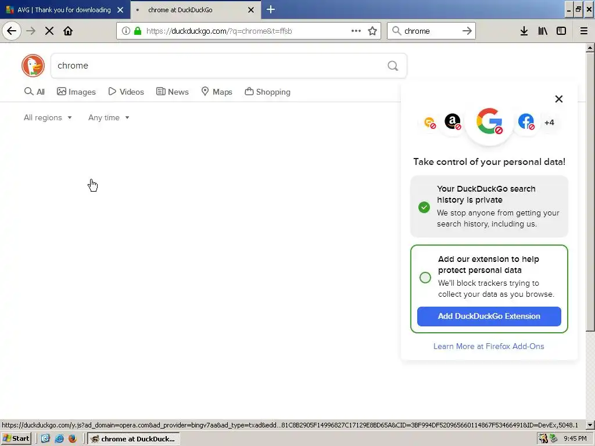This screenshot has height=446, width=595.
Task: Open the Firefox hamburger menu
Action: tap(584, 31)
